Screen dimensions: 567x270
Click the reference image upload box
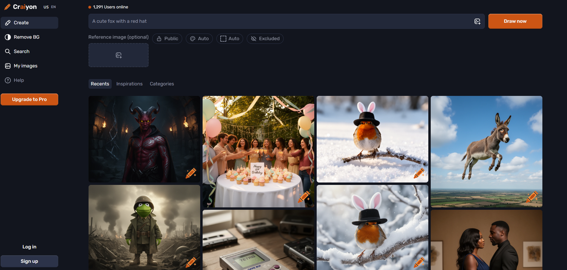pyautogui.click(x=119, y=55)
